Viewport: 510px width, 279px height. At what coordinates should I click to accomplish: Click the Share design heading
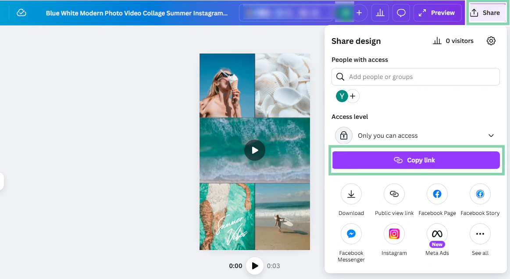[x=356, y=41]
